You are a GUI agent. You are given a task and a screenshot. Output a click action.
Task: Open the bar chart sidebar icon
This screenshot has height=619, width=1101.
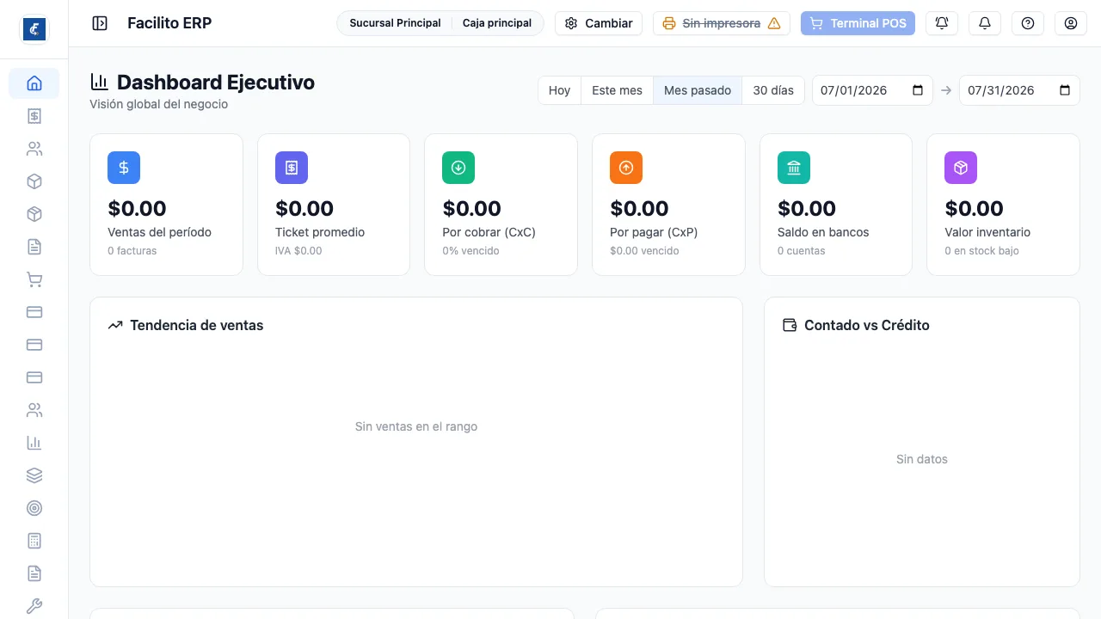[x=34, y=443]
